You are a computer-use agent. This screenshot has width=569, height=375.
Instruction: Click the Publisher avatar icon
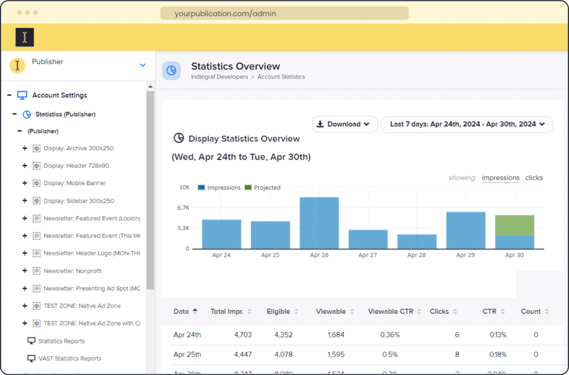[x=17, y=66]
